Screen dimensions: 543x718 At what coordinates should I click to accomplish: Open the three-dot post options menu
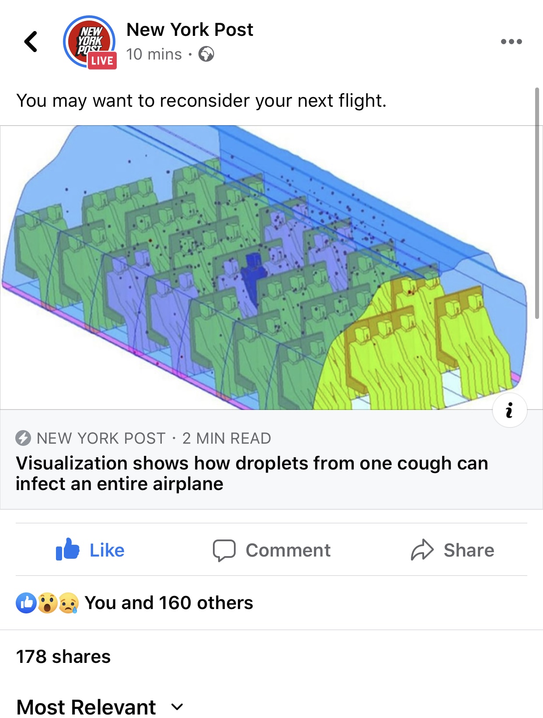pyautogui.click(x=511, y=42)
